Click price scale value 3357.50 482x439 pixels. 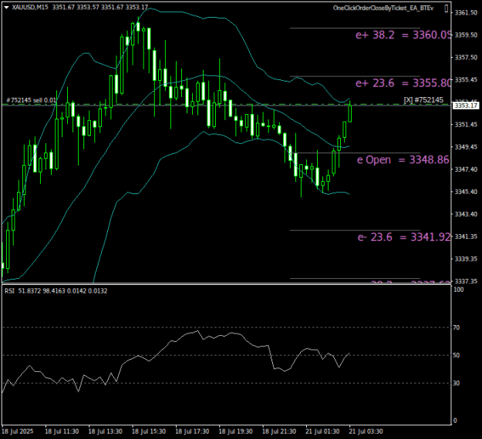466,58
